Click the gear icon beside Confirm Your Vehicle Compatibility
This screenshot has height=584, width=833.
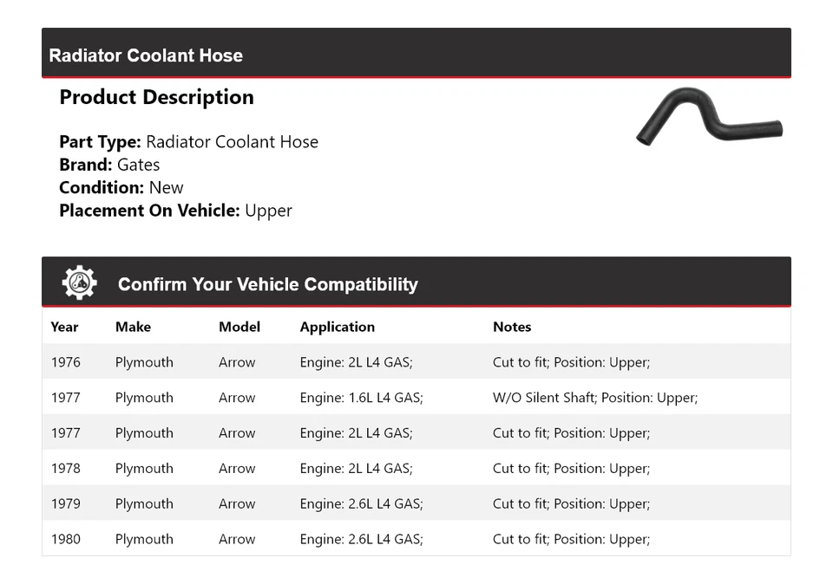tap(79, 283)
